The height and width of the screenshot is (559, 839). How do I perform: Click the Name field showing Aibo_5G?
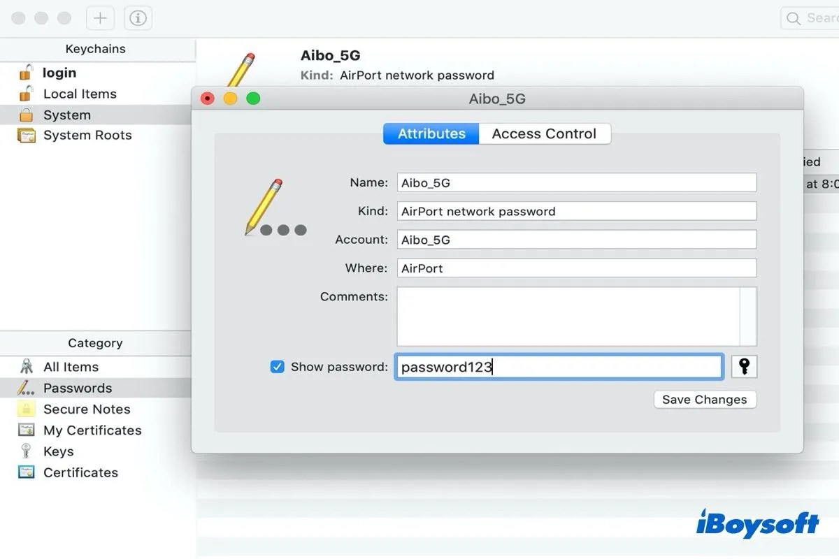576,182
